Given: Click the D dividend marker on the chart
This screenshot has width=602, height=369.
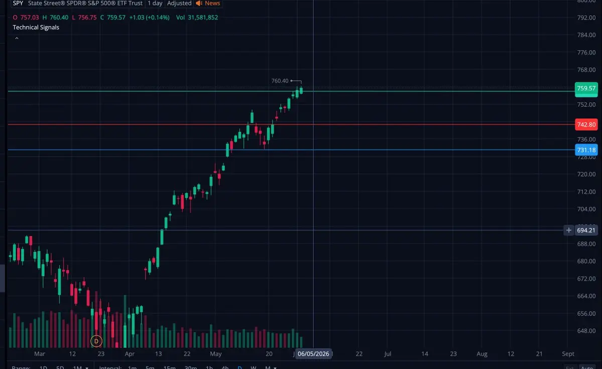Looking at the screenshot, I should 96,341.
